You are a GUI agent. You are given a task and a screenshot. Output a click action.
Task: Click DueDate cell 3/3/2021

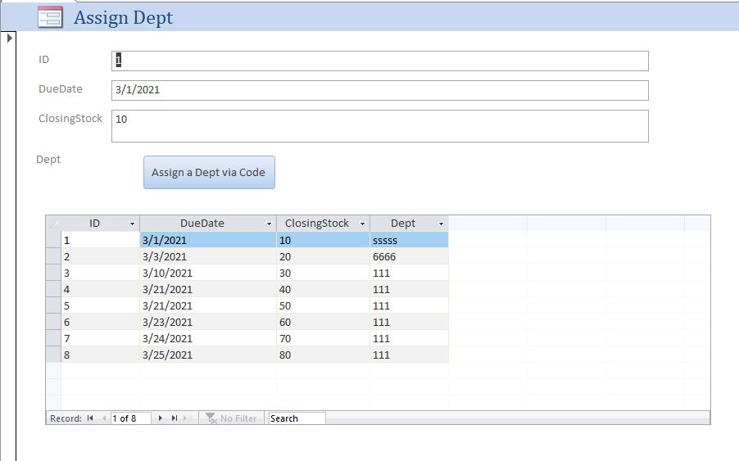pyautogui.click(x=208, y=256)
